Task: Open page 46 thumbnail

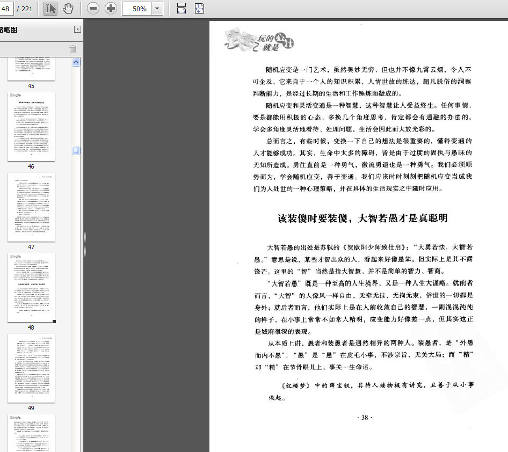Action: (31, 127)
